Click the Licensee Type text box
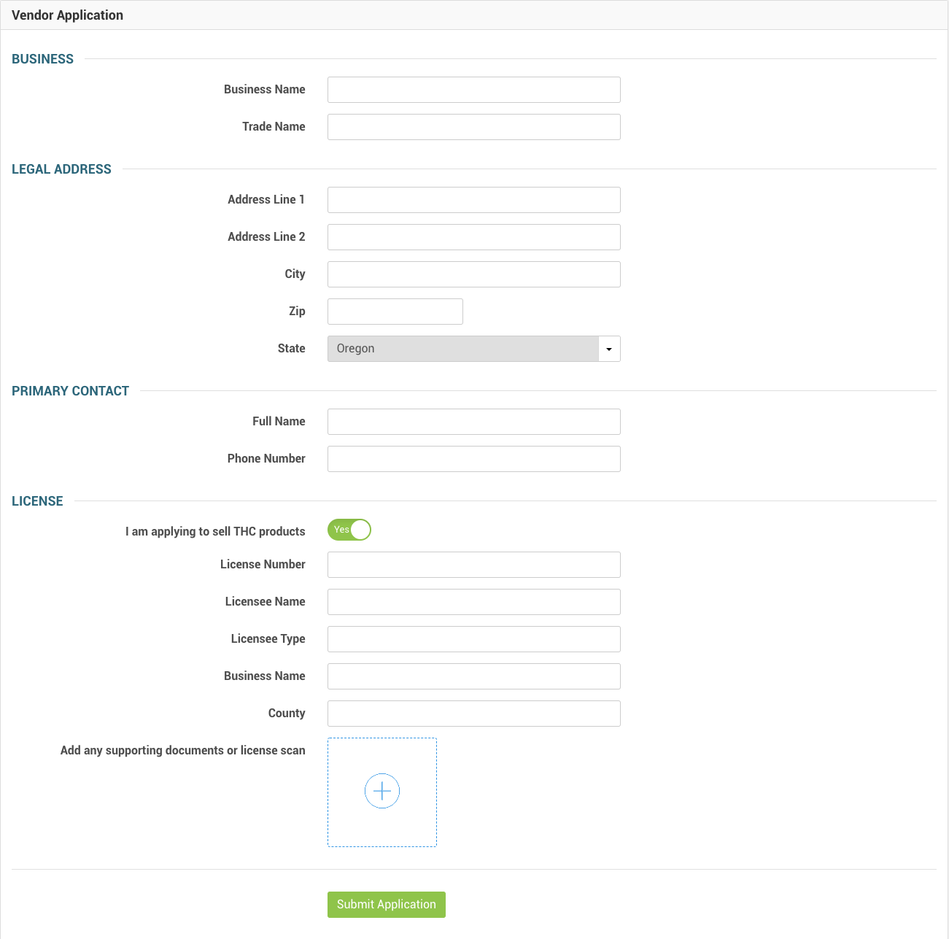The image size is (949, 939). 473,639
